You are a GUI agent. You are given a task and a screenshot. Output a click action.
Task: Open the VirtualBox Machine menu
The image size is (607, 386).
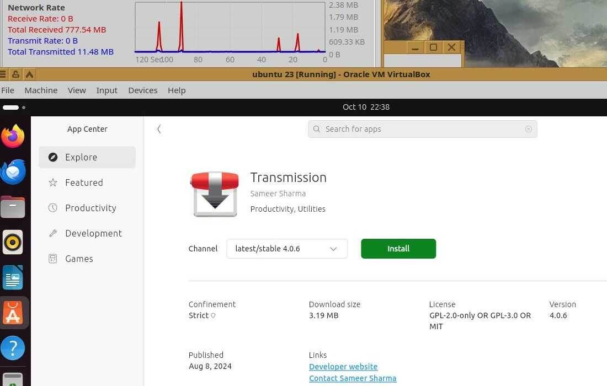click(41, 90)
